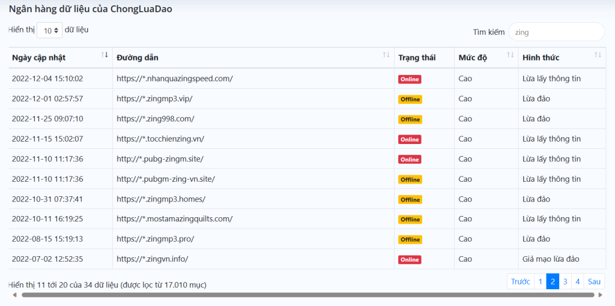This screenshot has width=615, height=306.
Task: Click Offline badge for mostamazingquilts.com row
Action: point(410,220)
